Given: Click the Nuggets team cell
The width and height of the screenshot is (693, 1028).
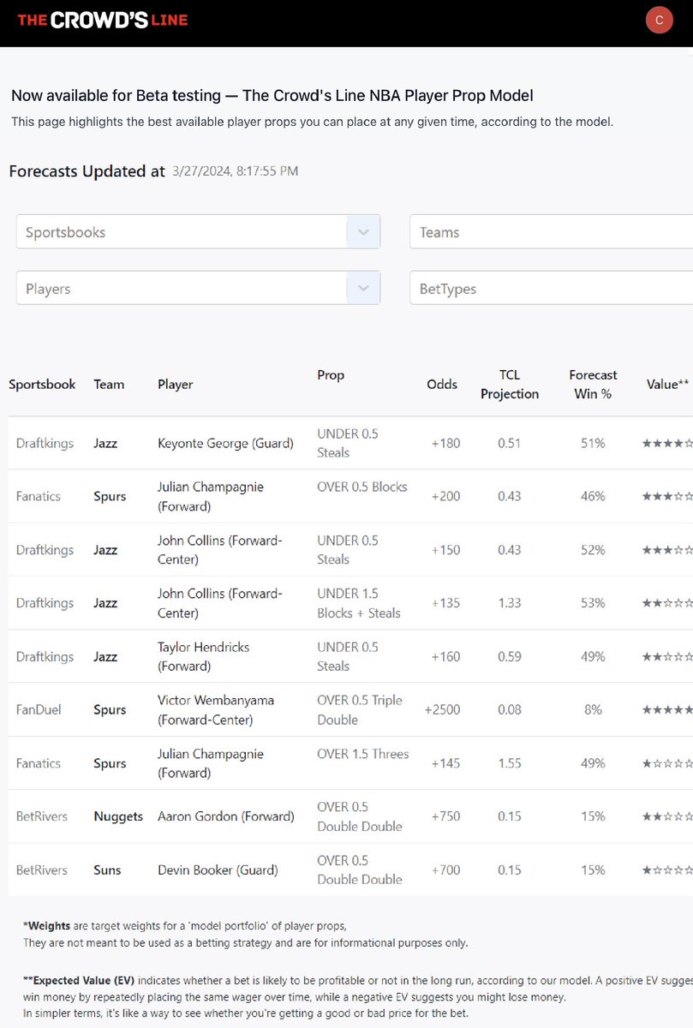Looking at the screenshot, I should tap(118, 816).
